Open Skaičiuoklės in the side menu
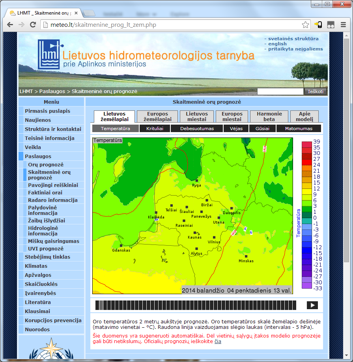This screenshot has height=362, width=353. click(x=51, y=284)
